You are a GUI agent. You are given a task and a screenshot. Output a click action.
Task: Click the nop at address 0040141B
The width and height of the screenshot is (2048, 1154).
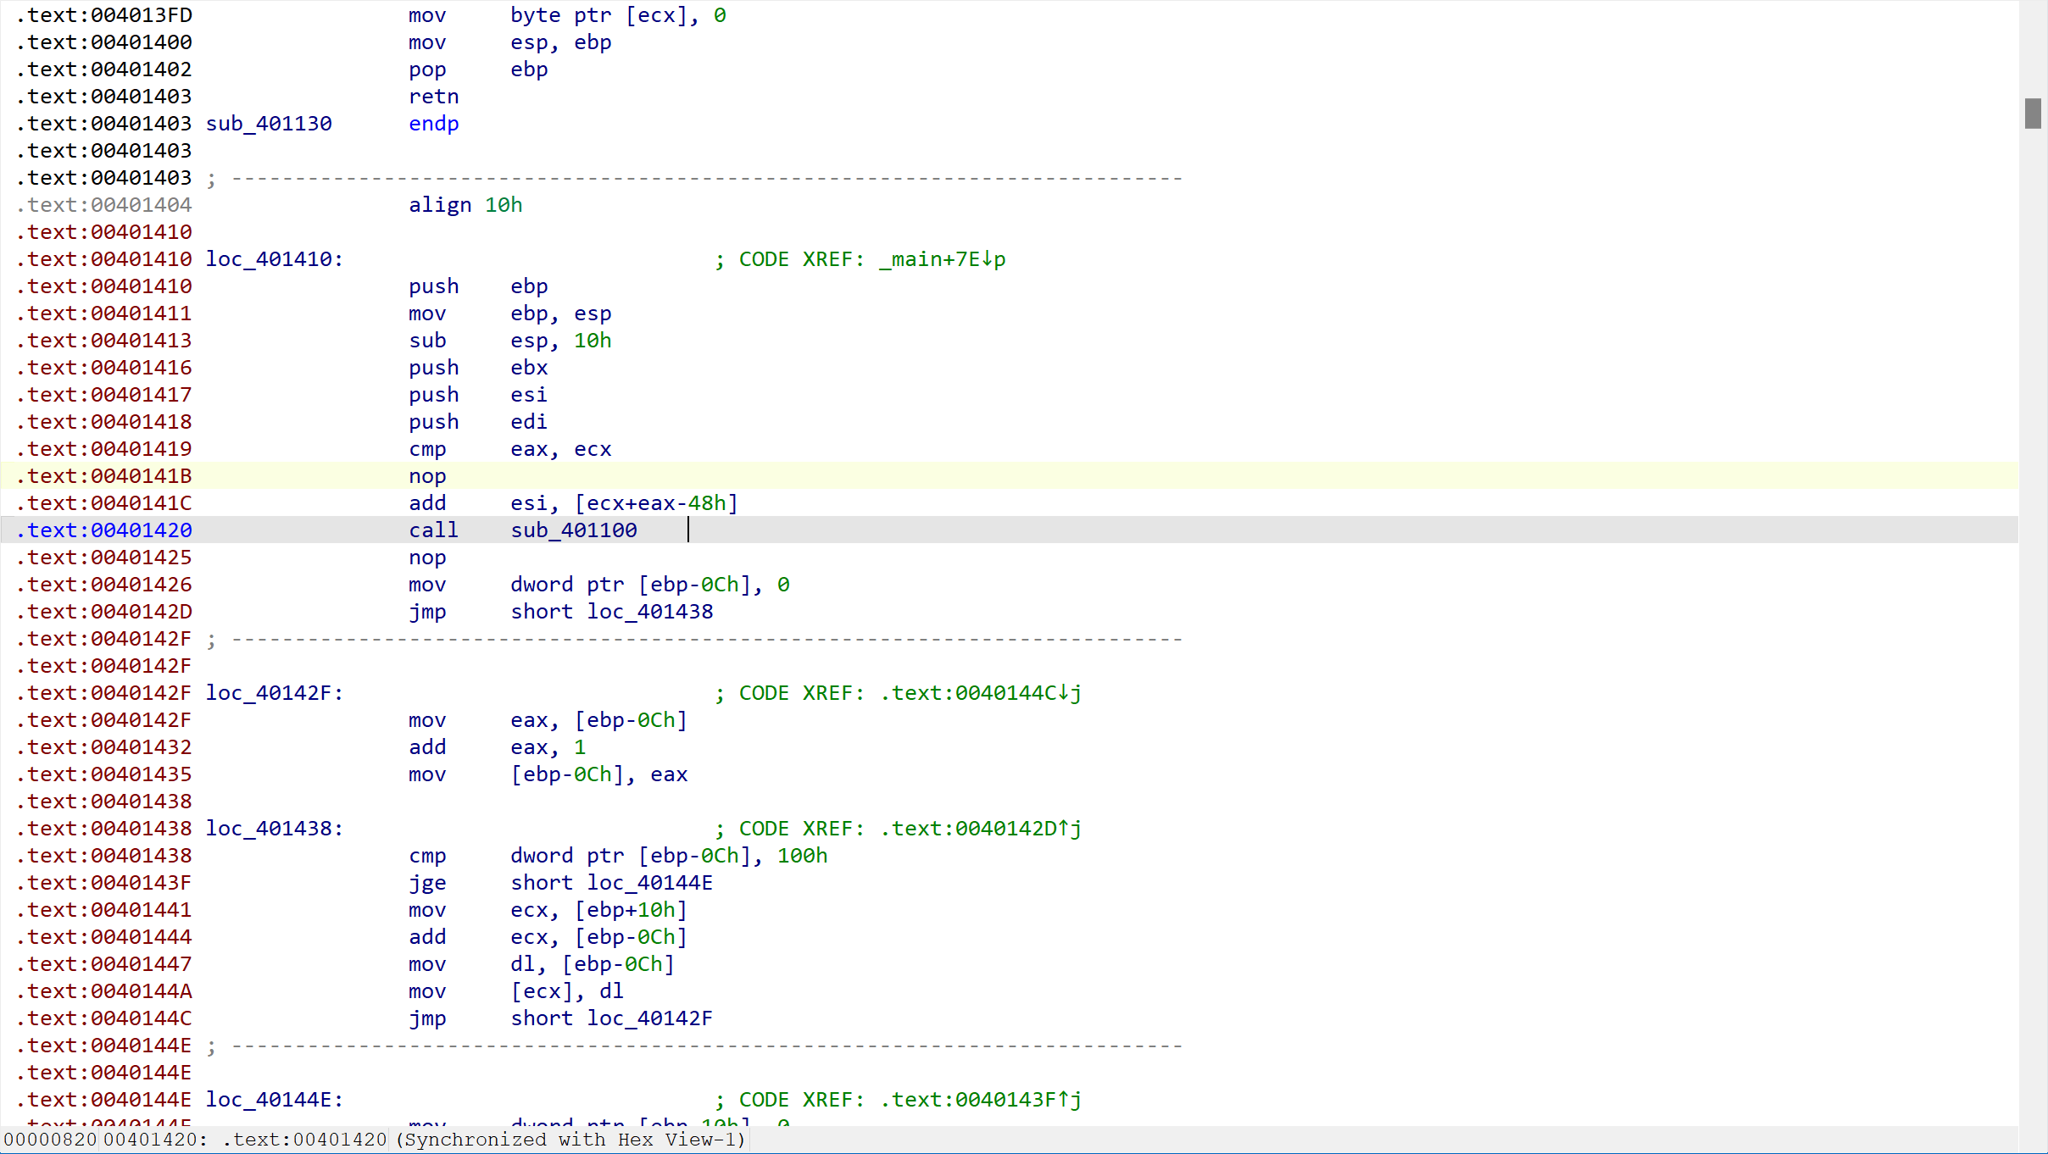coord(427,476)
